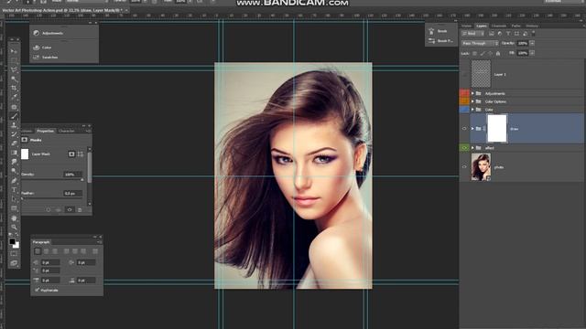Open collapsed Brush Presets panel icon

point(431,40)
